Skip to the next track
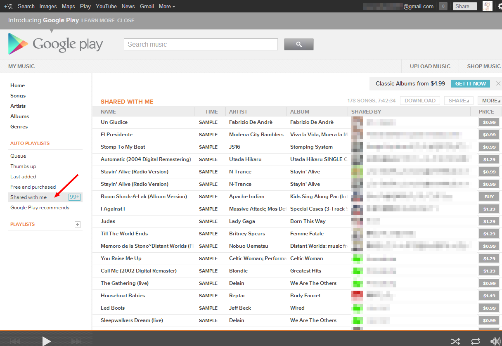This screenshot has height=346, width=502. 76,341
